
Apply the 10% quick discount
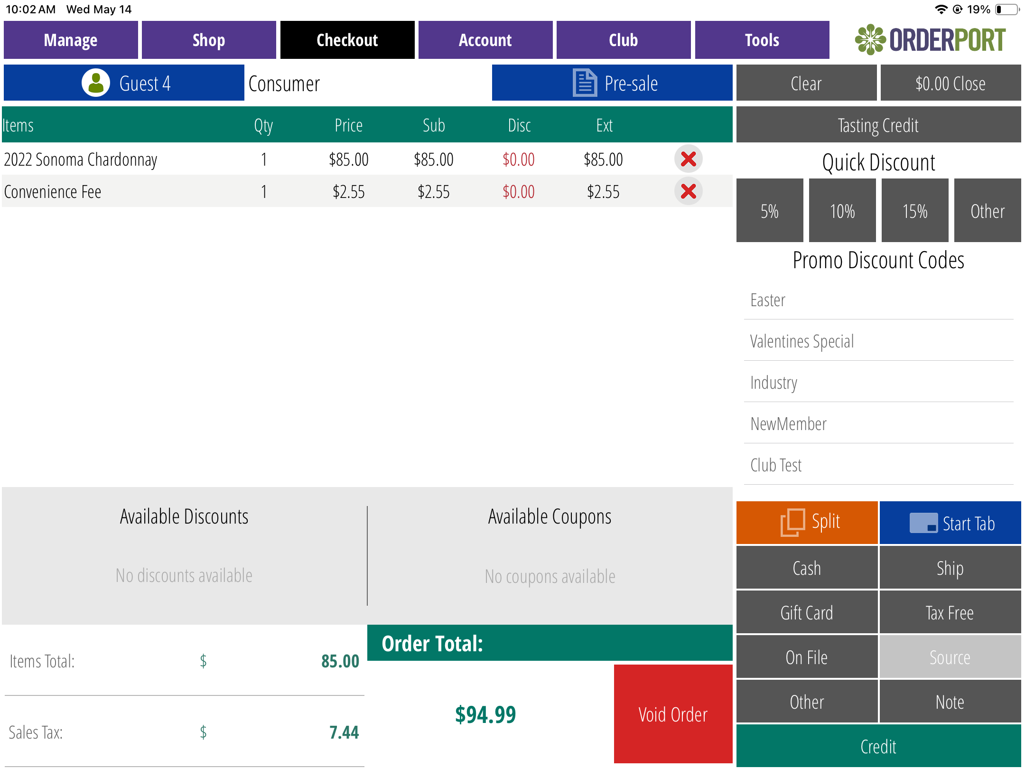click(x=842, y=211)
